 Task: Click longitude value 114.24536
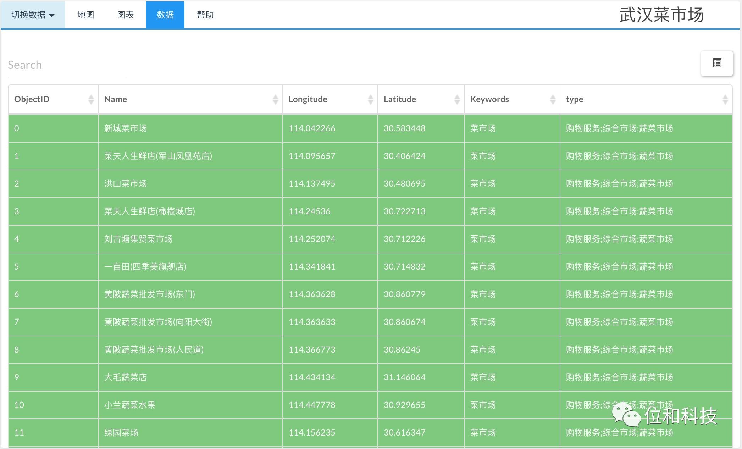[x=310, y=211]
